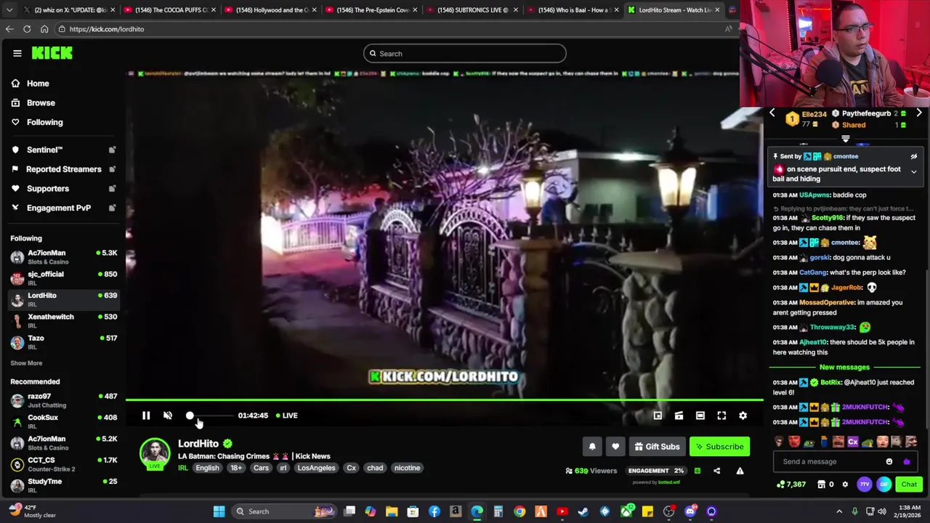Go to next leaderboard page

click(x=918, y=113)
